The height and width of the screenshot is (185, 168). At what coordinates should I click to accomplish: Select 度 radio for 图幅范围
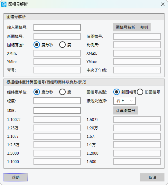[62, 45]
